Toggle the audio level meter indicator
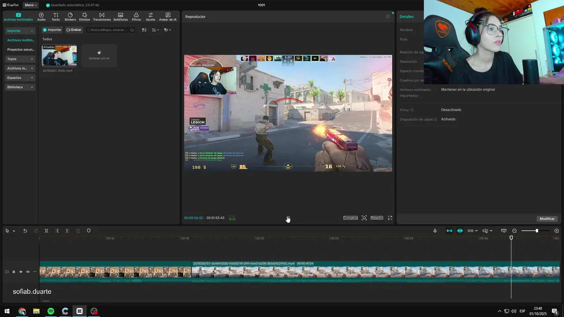The image size is (564, 317). [232, 218]
